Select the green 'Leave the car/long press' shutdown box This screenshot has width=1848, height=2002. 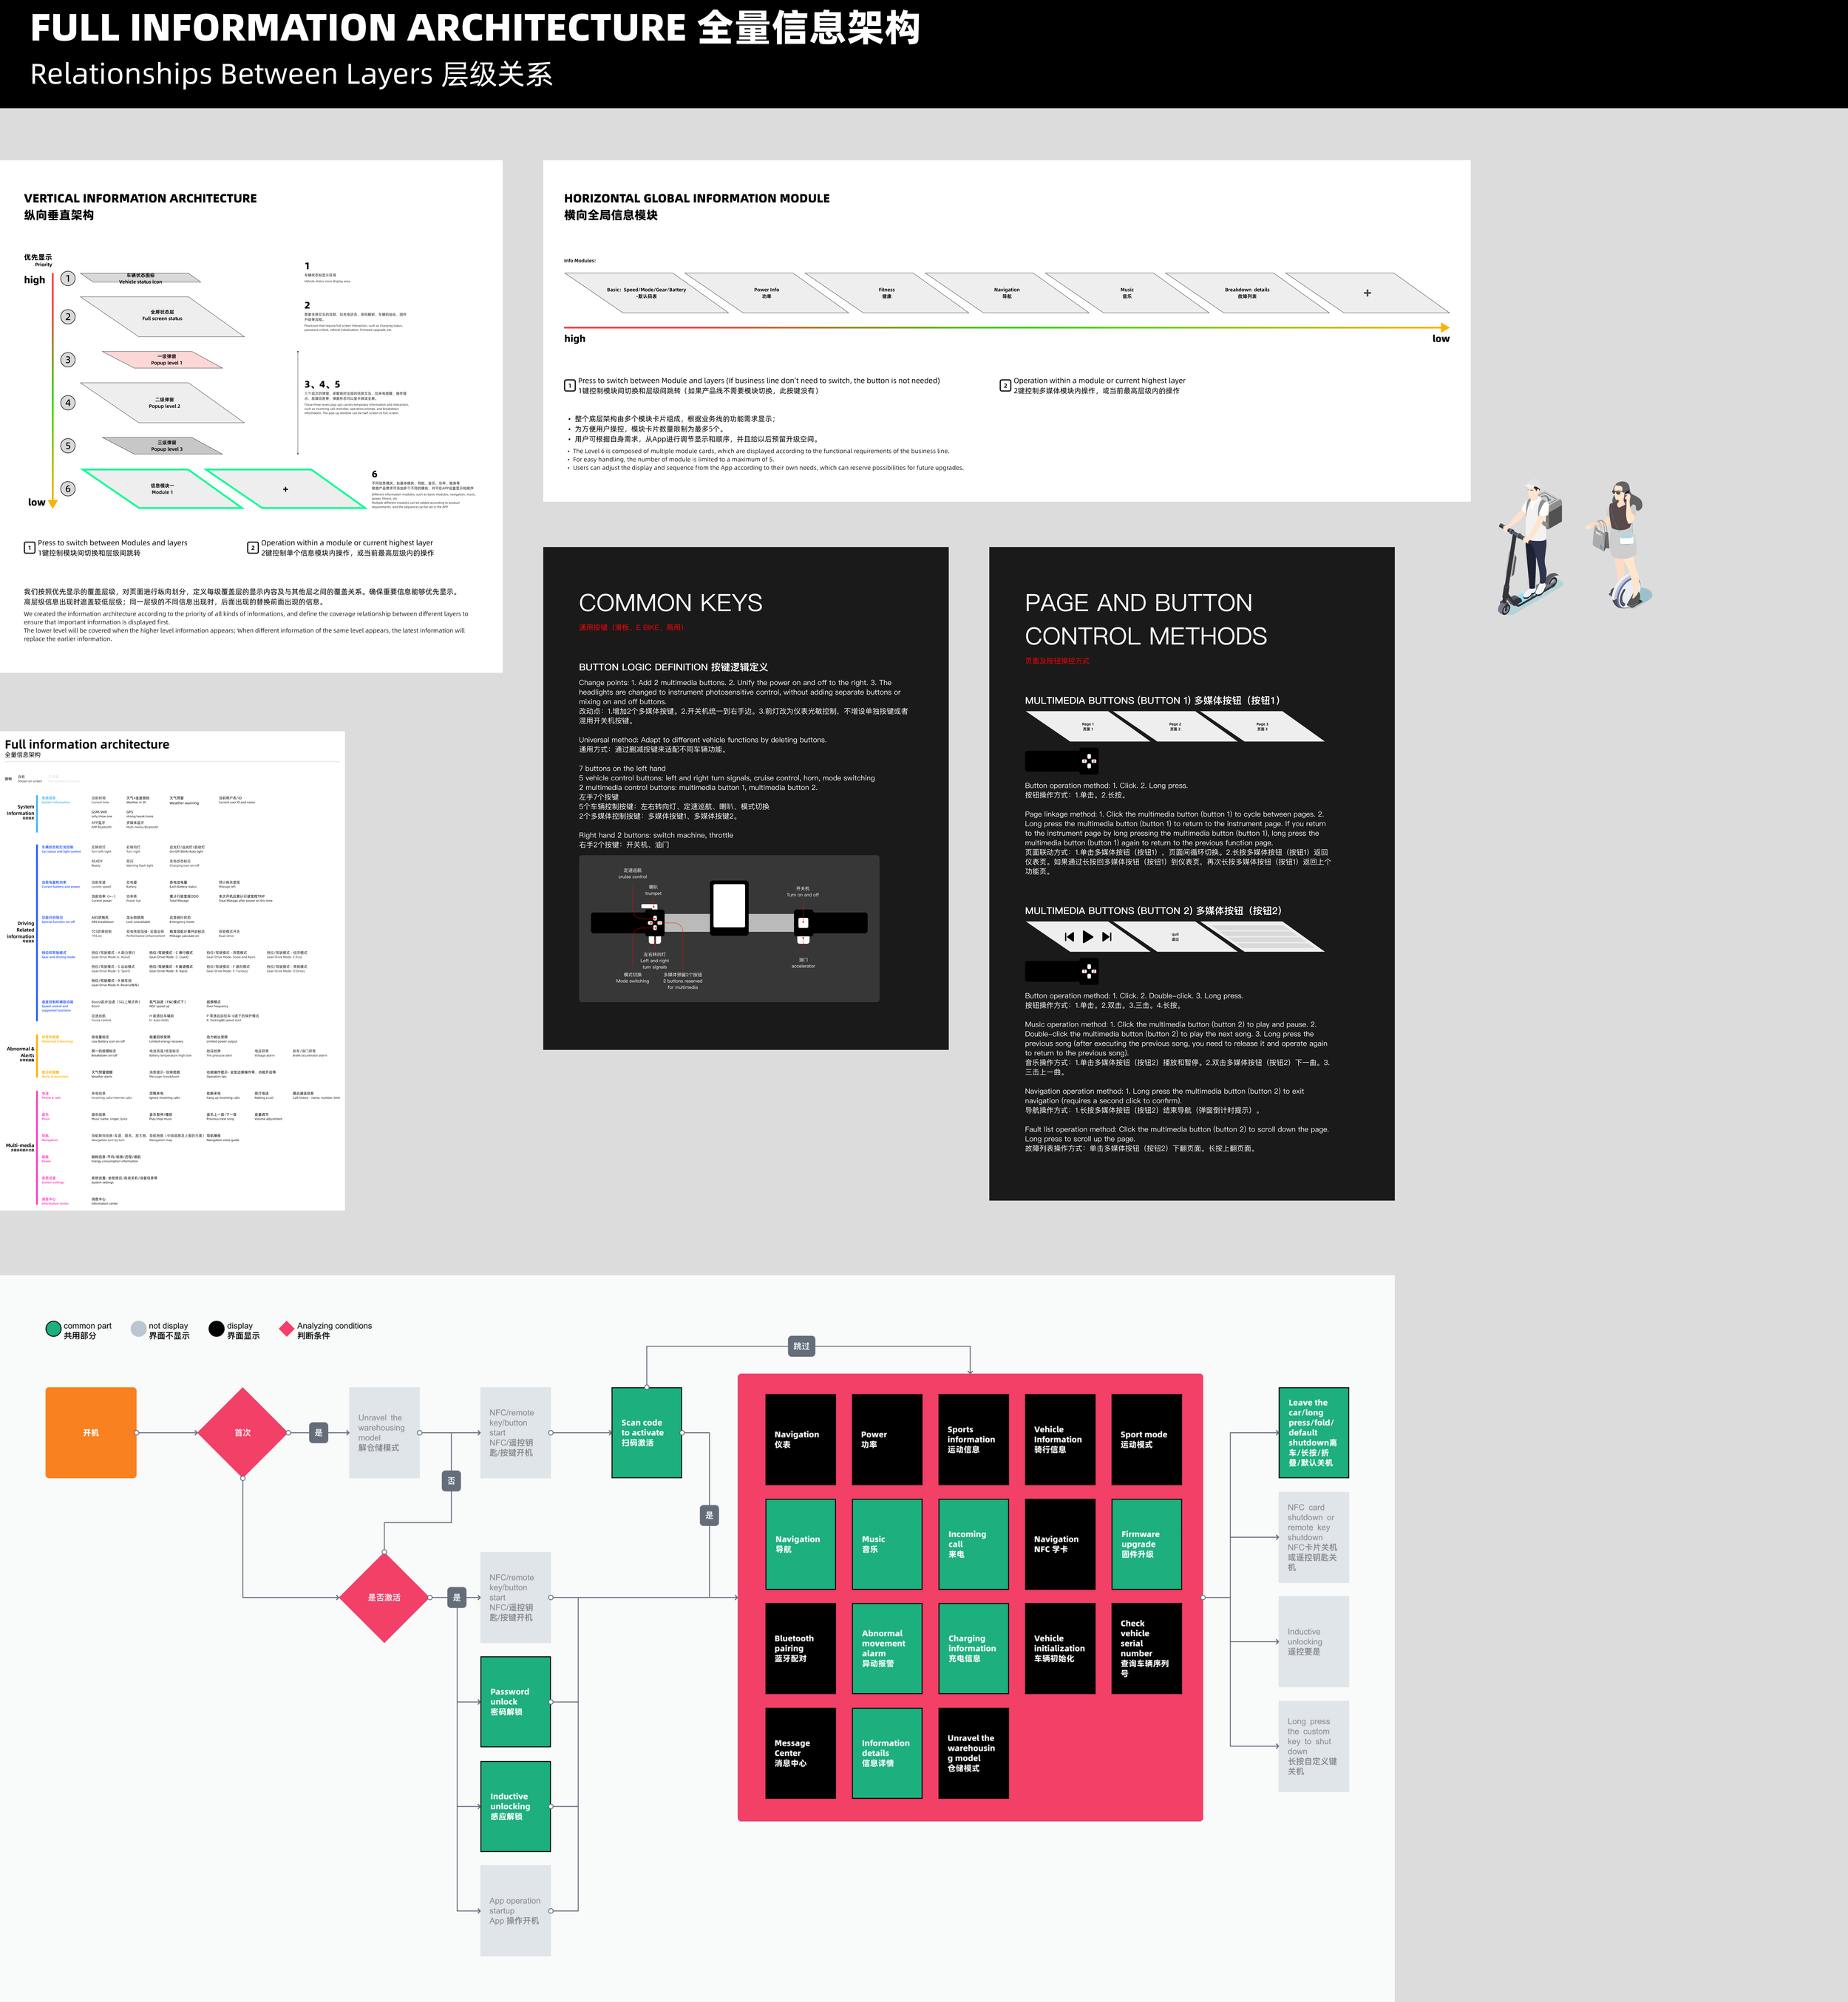[x=1314, y=1432]
